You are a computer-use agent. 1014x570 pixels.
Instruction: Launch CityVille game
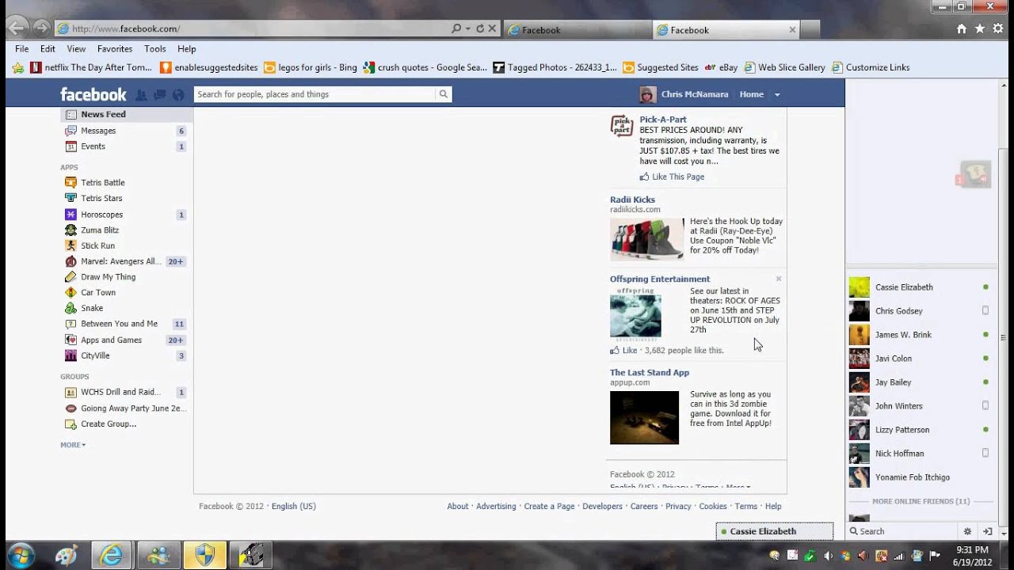(95, 356)
